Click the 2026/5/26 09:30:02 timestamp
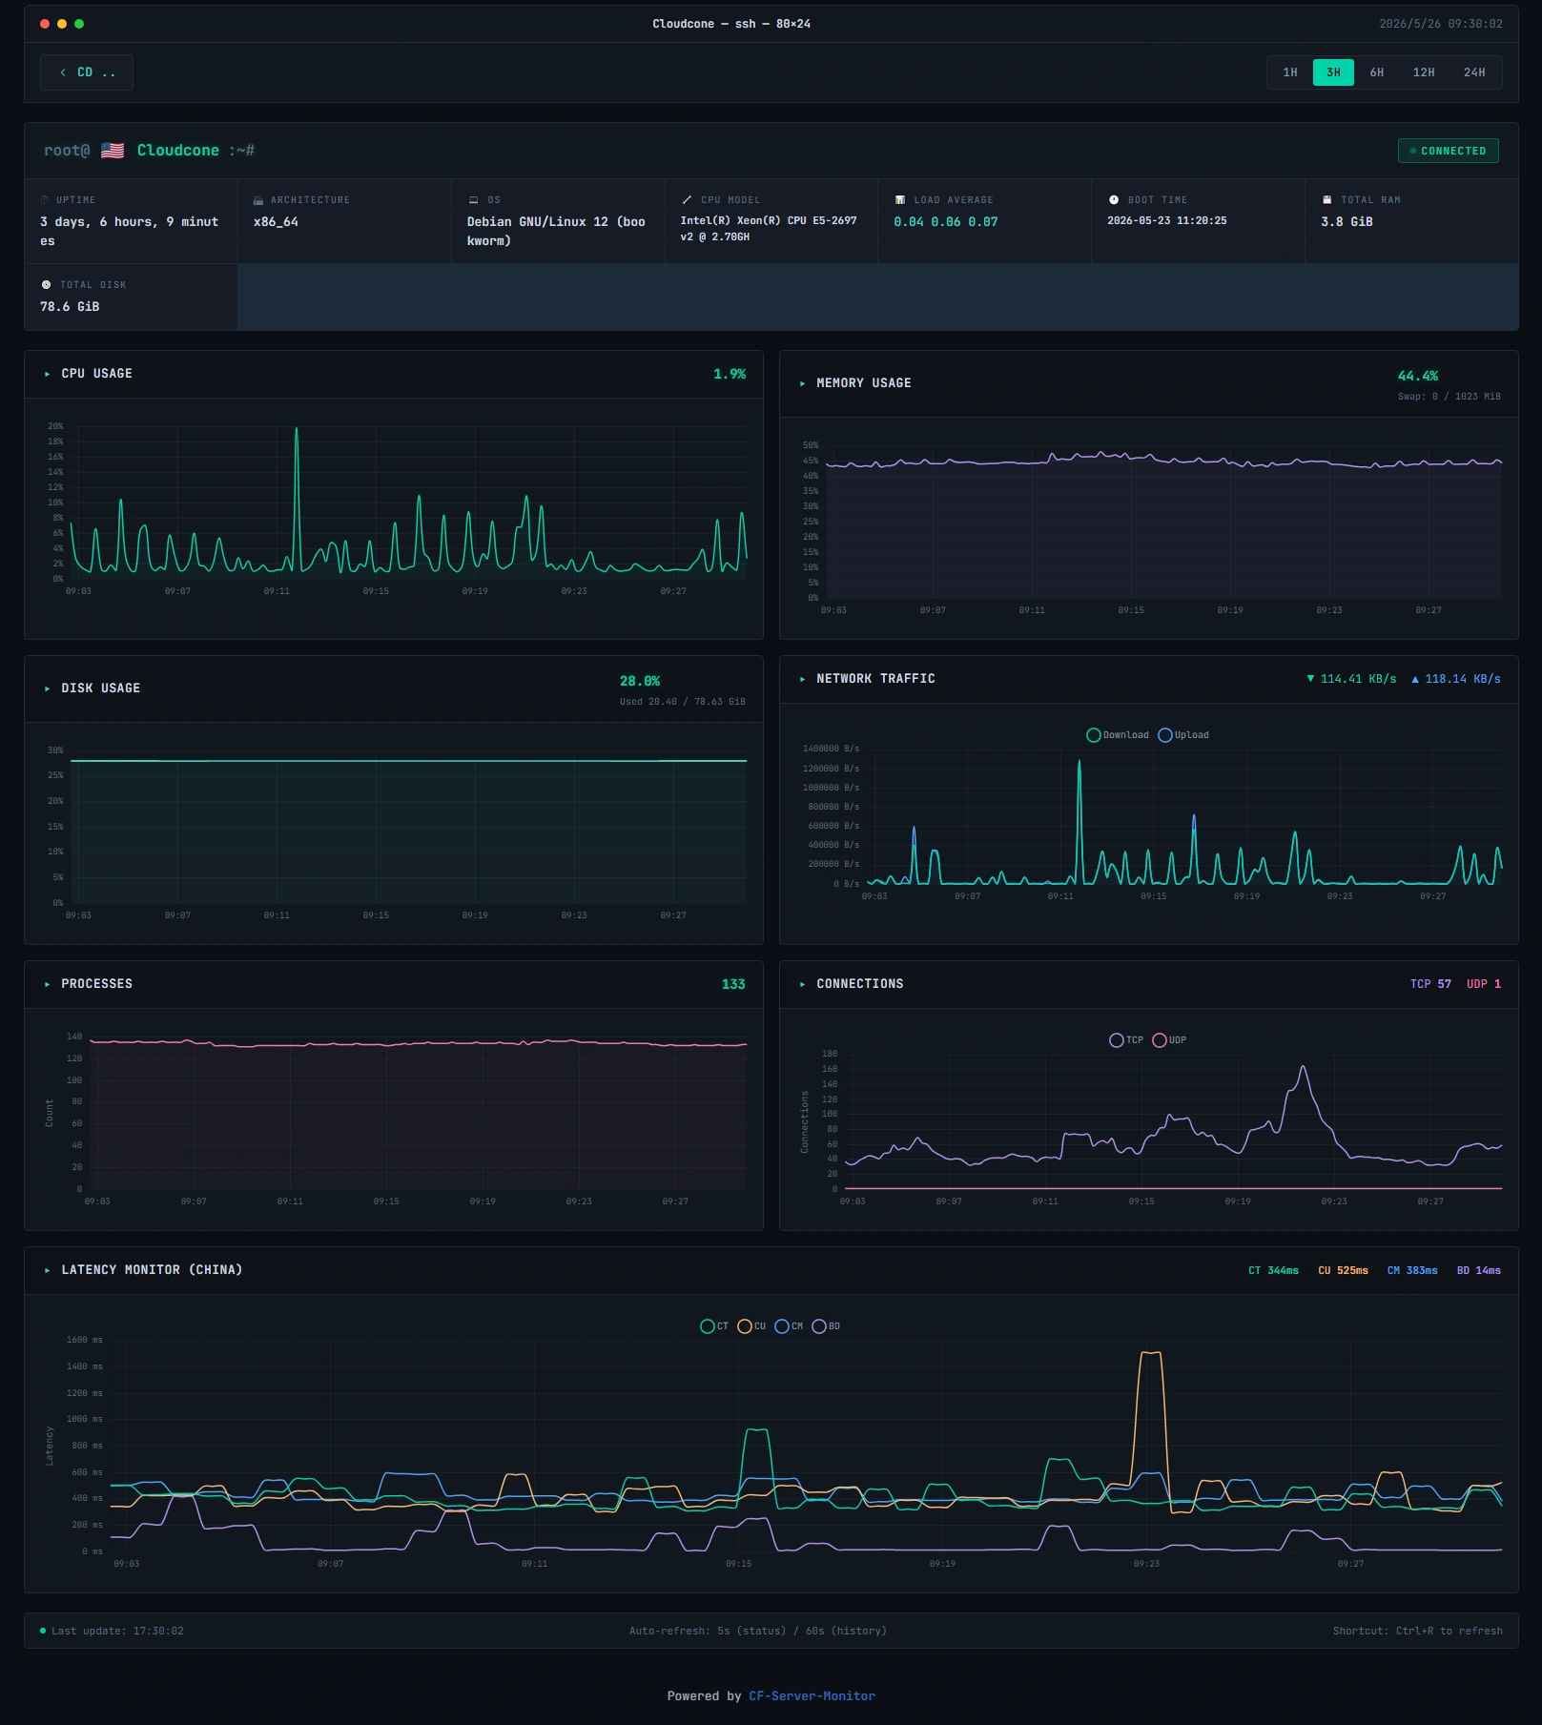This screenshot has width=1542, height=1725. (x=1441, y=24)
